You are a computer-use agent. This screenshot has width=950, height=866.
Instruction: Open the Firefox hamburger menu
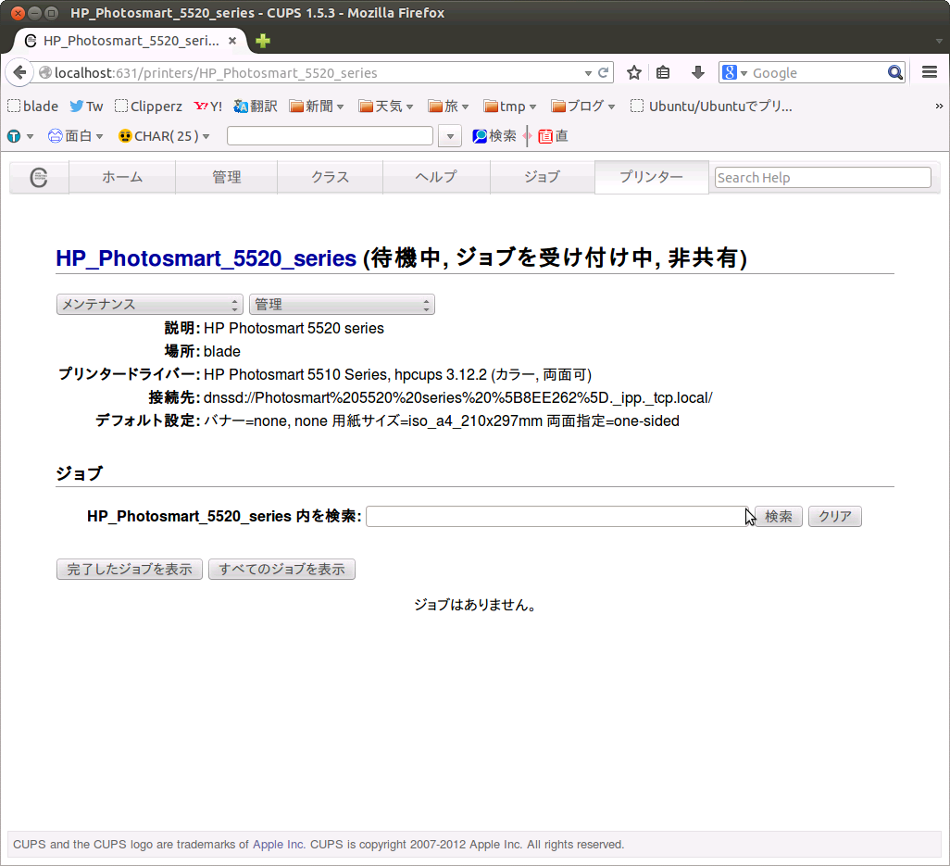[x=930, y=72]
